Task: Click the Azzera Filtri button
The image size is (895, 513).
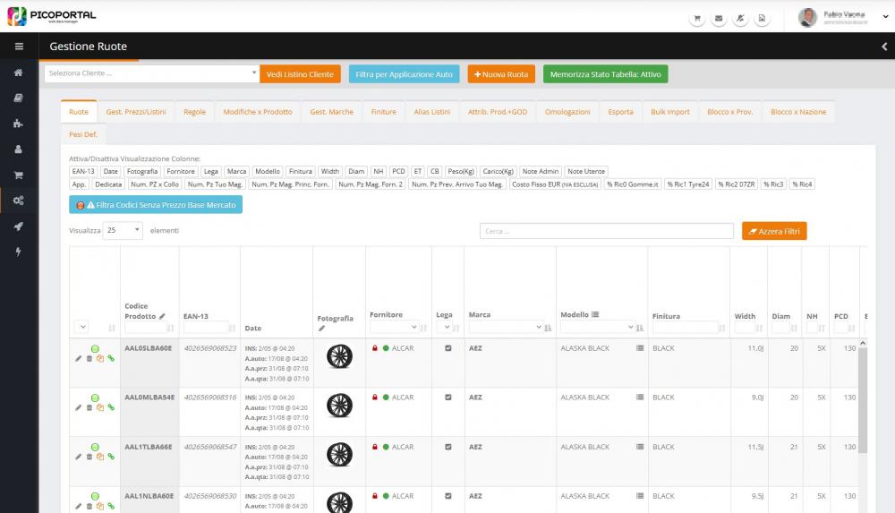Action: (774, 231)
